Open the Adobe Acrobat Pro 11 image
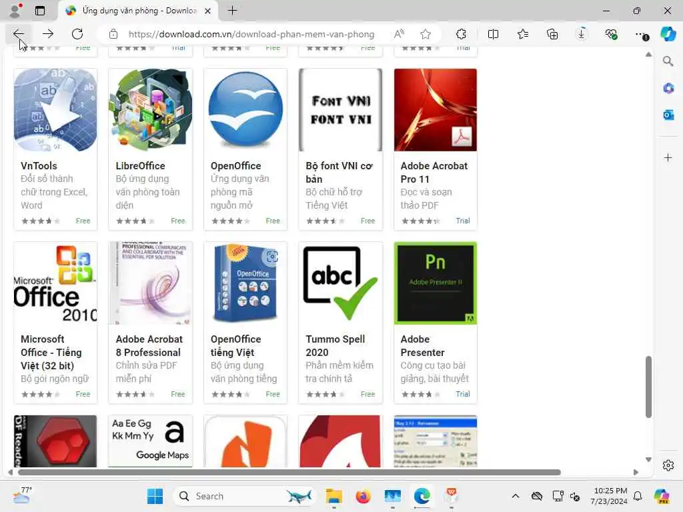The image size is (683, 512). pos(435,110)
